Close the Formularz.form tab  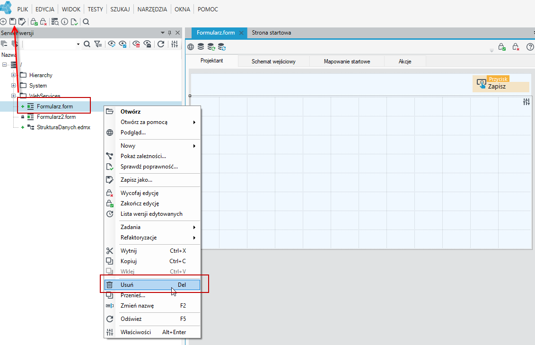[241, 33]
